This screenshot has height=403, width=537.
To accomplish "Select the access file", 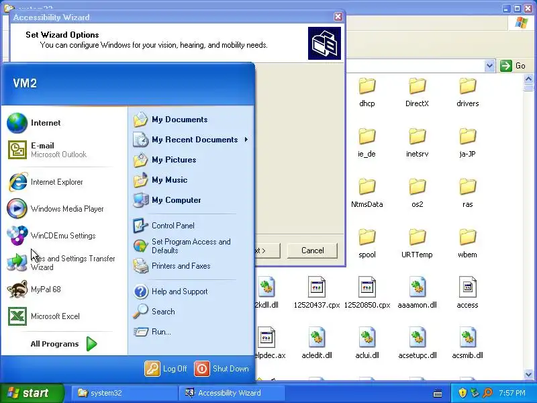I will [467, 292].
